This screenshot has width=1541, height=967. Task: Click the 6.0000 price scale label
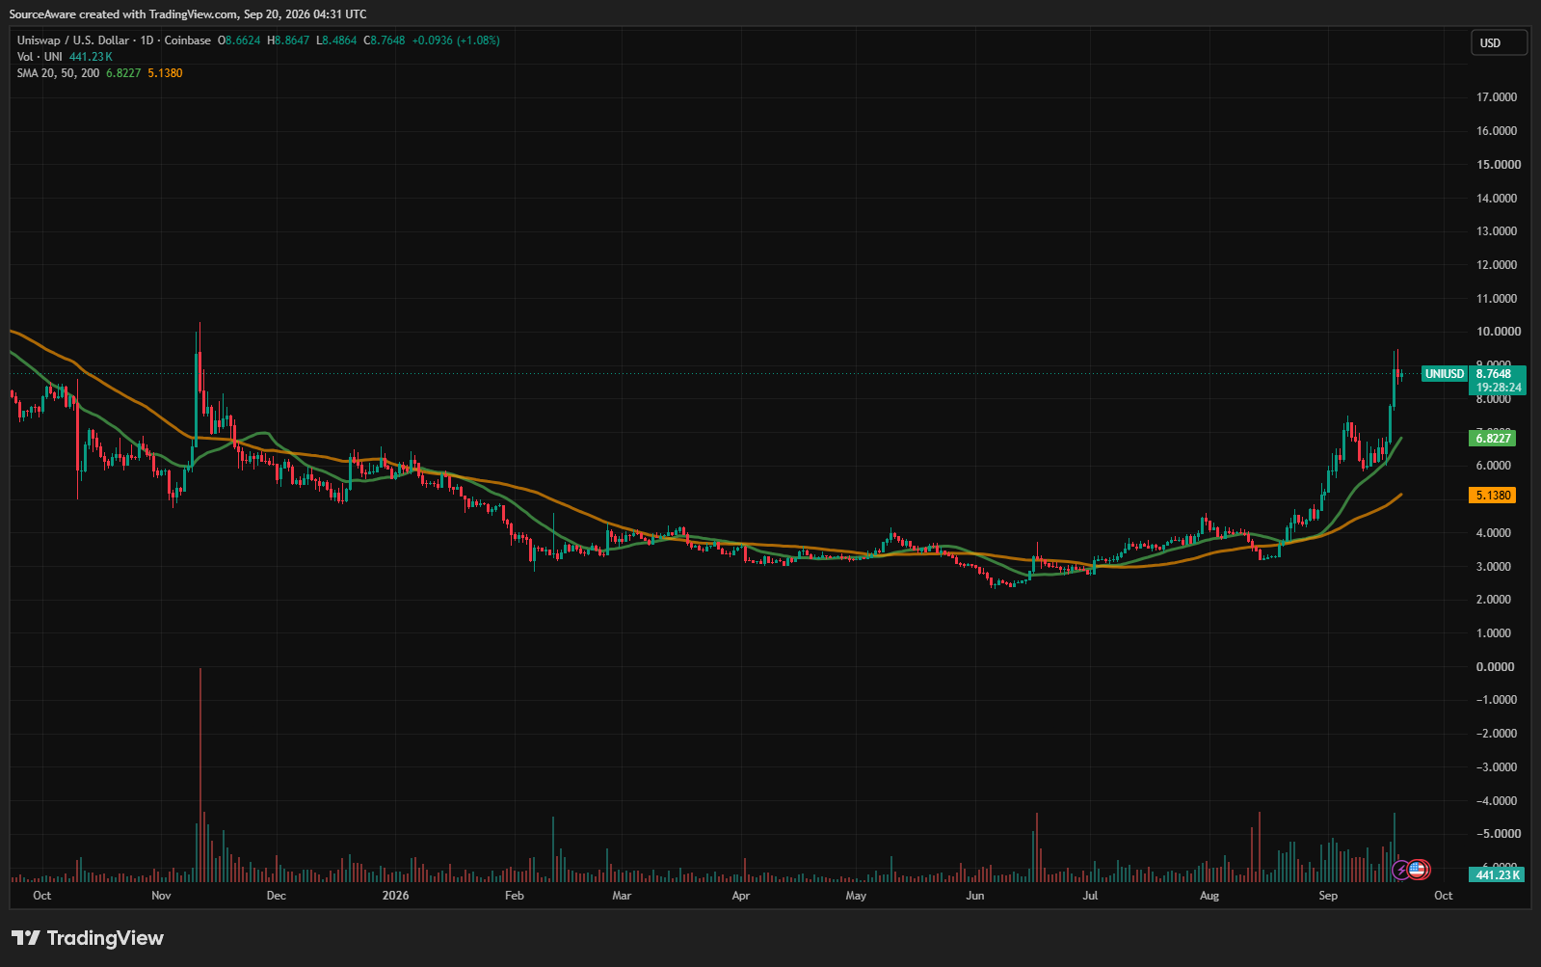tap(1494, 466)
